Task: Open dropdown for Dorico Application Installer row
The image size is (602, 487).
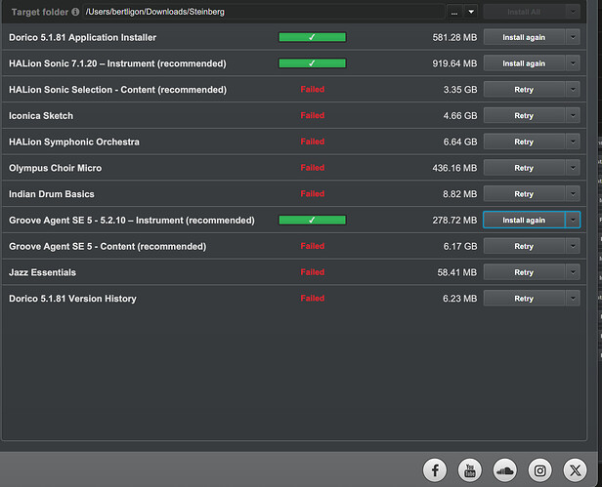Action: 573,37
